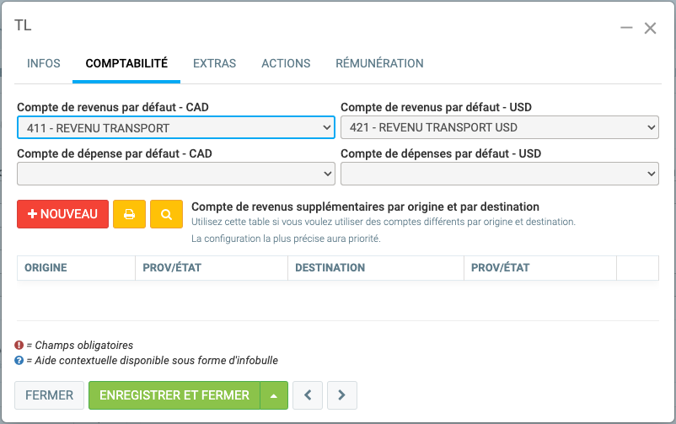The width and height of the screenshot is (676, 424).
Task: Open the EXTRAS tab
Action: [x=214, y=63]
